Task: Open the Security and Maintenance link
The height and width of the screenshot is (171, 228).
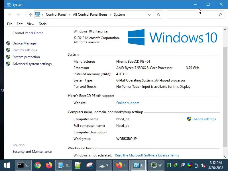Action: tap(32, 152)
